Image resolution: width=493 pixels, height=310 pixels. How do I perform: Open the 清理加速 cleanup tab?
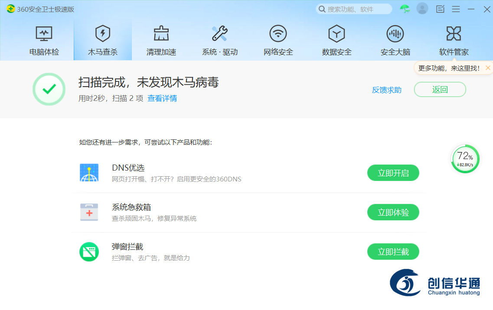click(161, 41)
